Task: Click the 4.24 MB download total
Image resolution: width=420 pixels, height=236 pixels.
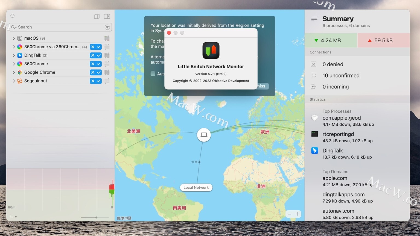Action: 331,40
